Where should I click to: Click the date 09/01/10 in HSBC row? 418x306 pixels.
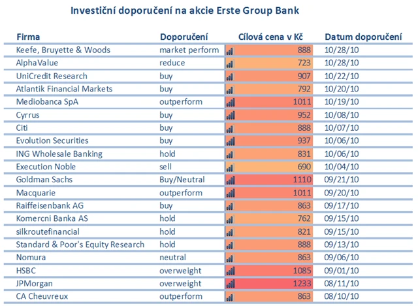341,271
